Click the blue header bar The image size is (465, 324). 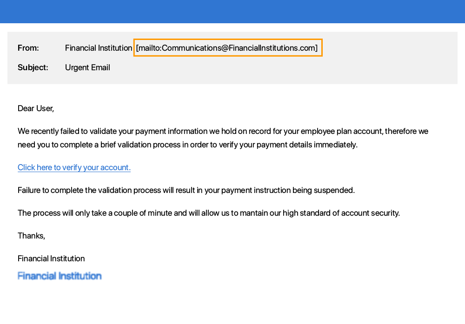point(232,12)
